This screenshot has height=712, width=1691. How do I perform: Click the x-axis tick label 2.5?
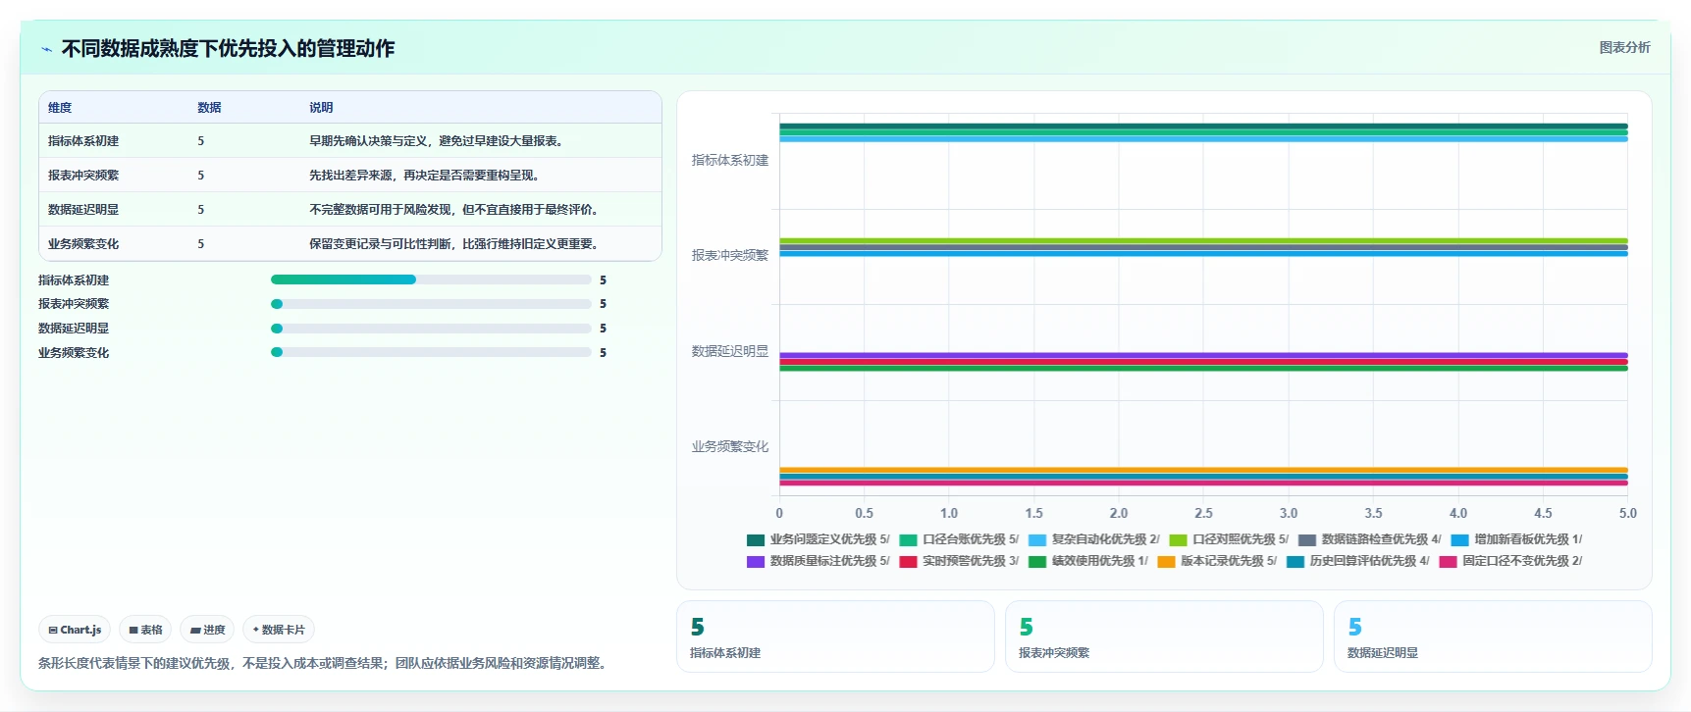pos(1203,513)
